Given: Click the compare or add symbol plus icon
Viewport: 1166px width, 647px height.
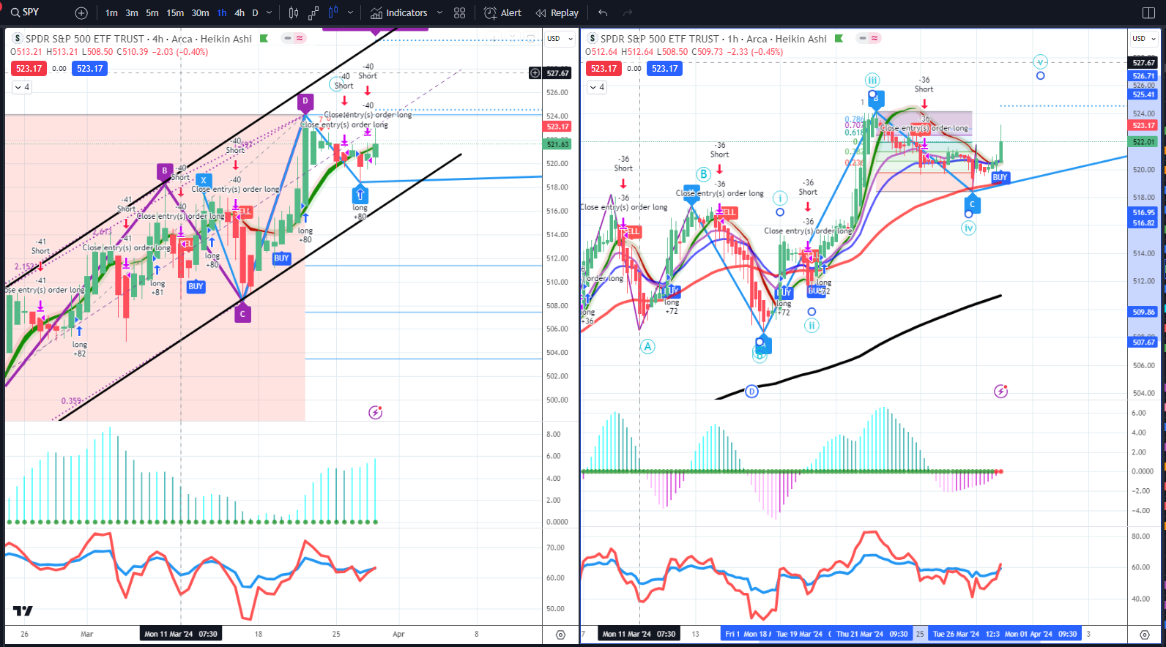Looking at the screenshot, I should pyautogui.click(x=81, y=13).
